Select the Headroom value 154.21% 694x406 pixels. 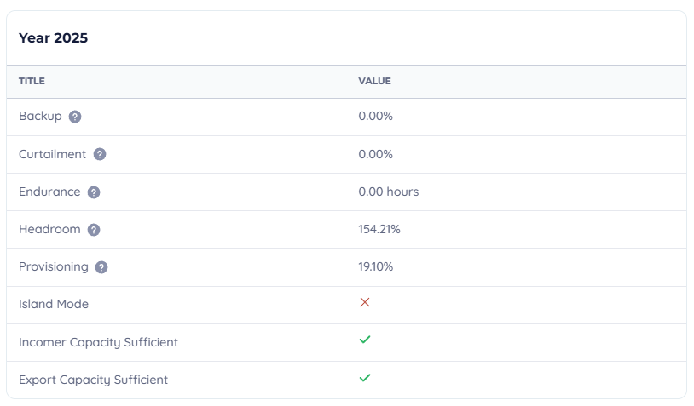[379, 230]
